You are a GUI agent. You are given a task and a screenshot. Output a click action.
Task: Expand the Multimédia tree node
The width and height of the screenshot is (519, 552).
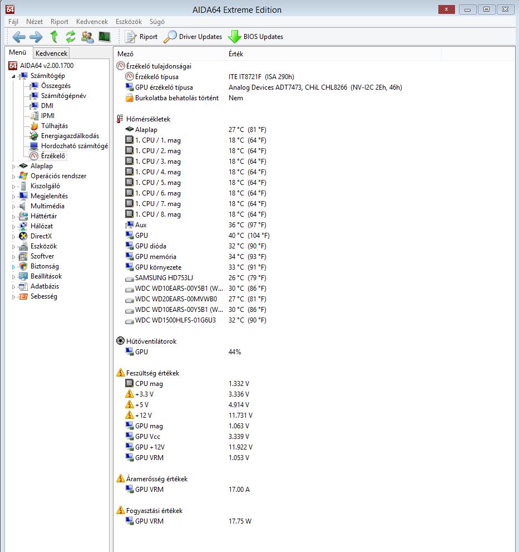click(x=14, y=206)
